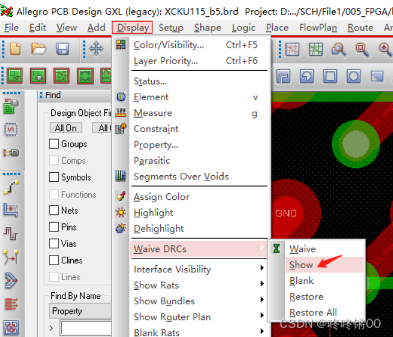Select Highlight from Display menu
The image size is (393, 337).
200,213
